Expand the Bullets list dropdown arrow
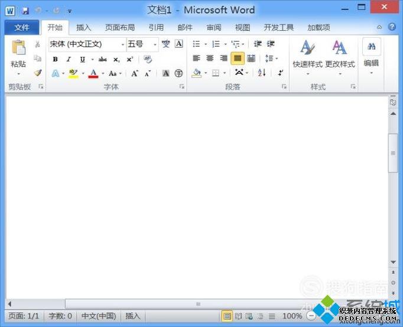Viewport: 403px width, 327px height. tap(206, 44)
